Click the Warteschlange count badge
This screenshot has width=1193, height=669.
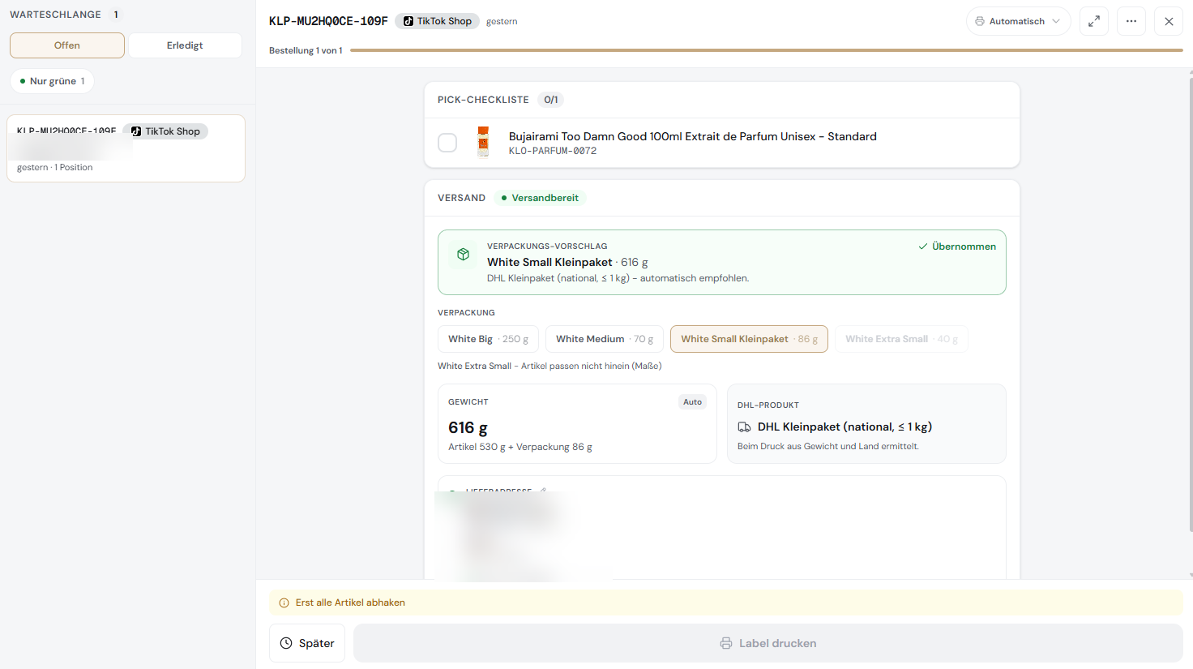tap(116, 15)
